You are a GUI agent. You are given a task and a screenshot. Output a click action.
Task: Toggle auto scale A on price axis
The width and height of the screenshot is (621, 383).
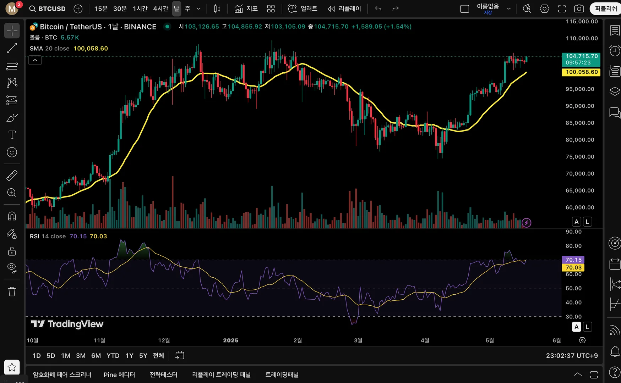tap(576, 222)
